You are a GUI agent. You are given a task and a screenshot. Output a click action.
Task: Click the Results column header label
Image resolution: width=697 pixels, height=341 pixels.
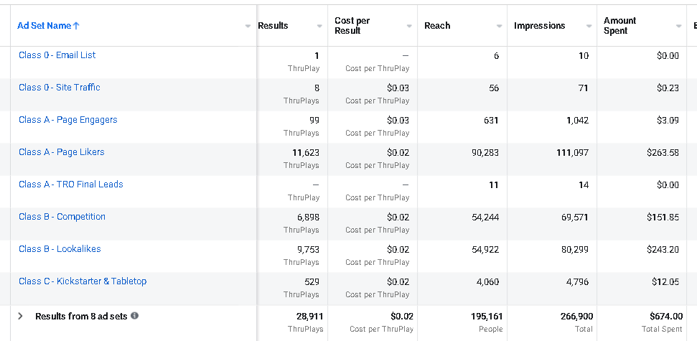tap(273, 26)
